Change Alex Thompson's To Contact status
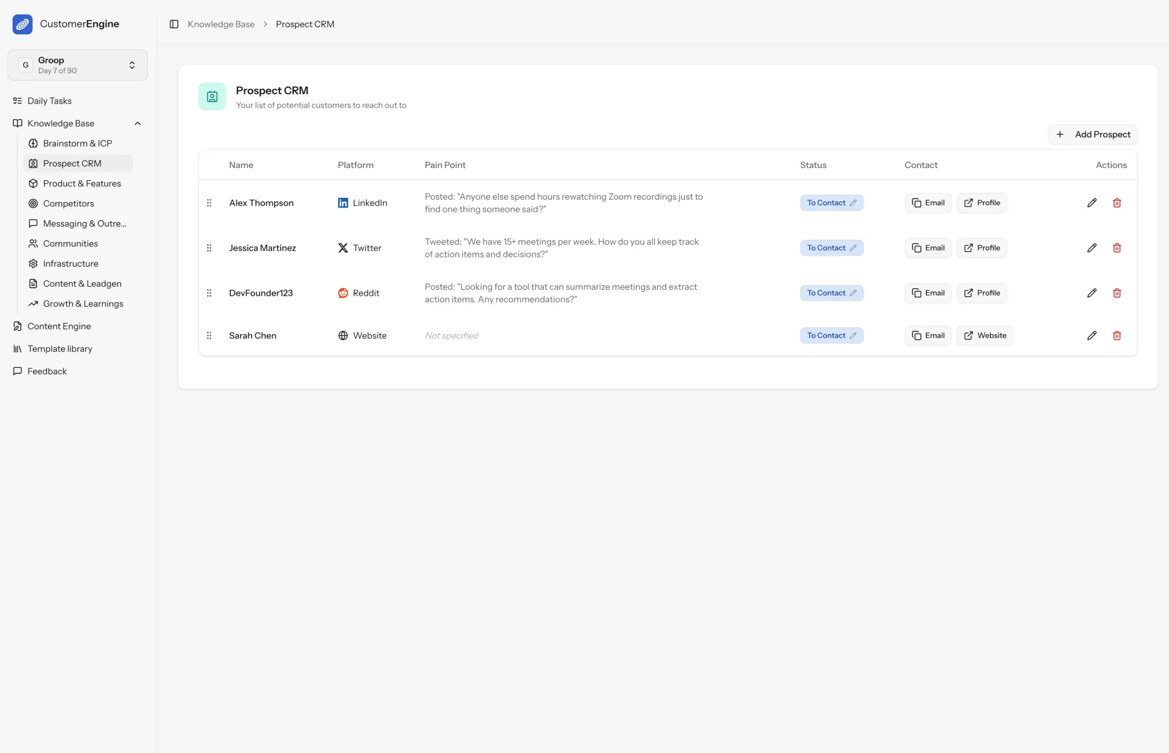1169x753 pixels. [x=831, y=203]
